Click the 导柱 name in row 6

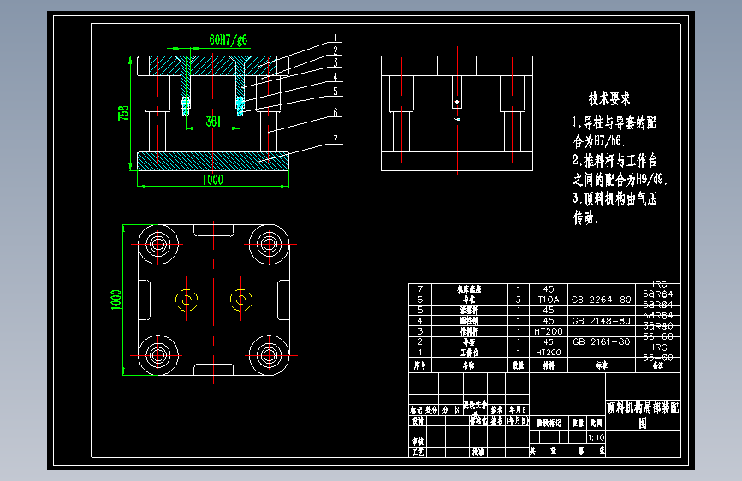468,300
